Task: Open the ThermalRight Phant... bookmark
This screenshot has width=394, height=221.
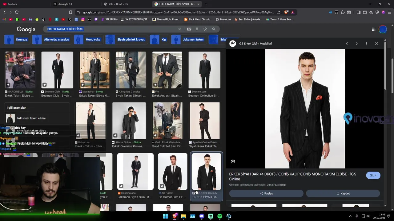Action: coord(166,19)
